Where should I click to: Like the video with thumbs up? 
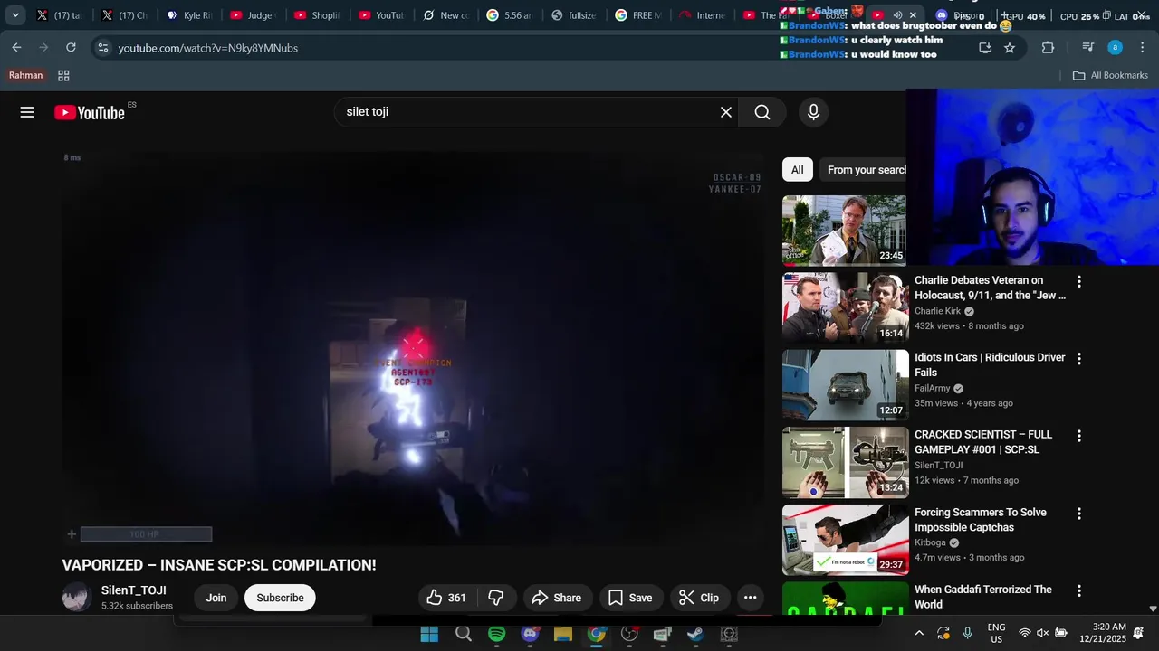446,598
